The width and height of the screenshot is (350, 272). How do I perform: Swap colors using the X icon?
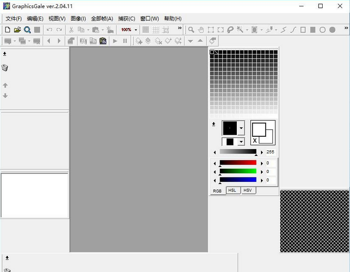(x=255, y=140)
